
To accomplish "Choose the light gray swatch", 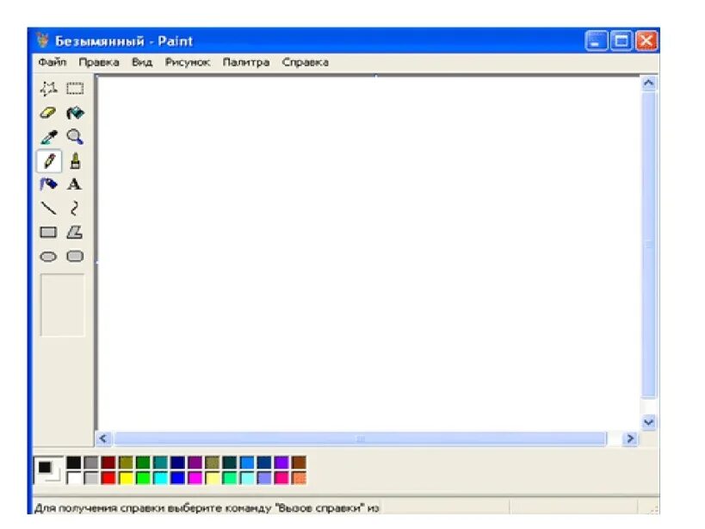I will (91, 477).
